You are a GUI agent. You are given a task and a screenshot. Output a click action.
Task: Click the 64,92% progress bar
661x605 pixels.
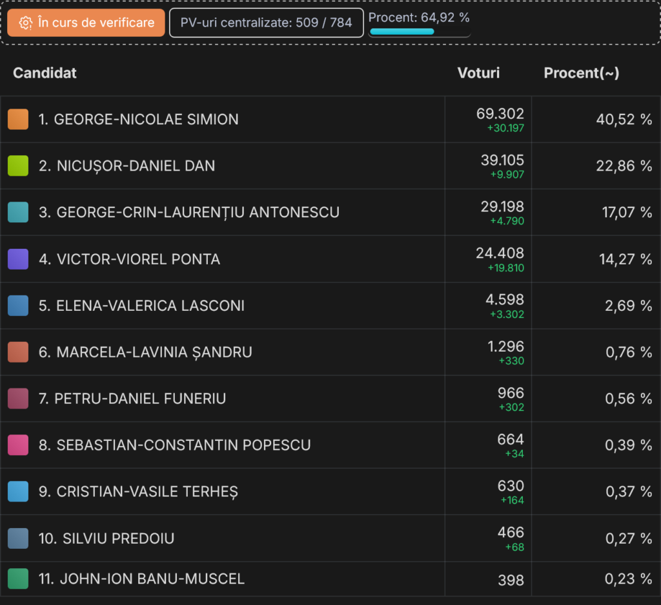pos(420,32)
